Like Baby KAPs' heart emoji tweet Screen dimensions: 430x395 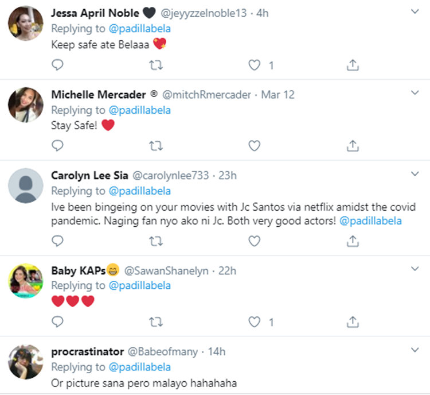tap(255, 322)
